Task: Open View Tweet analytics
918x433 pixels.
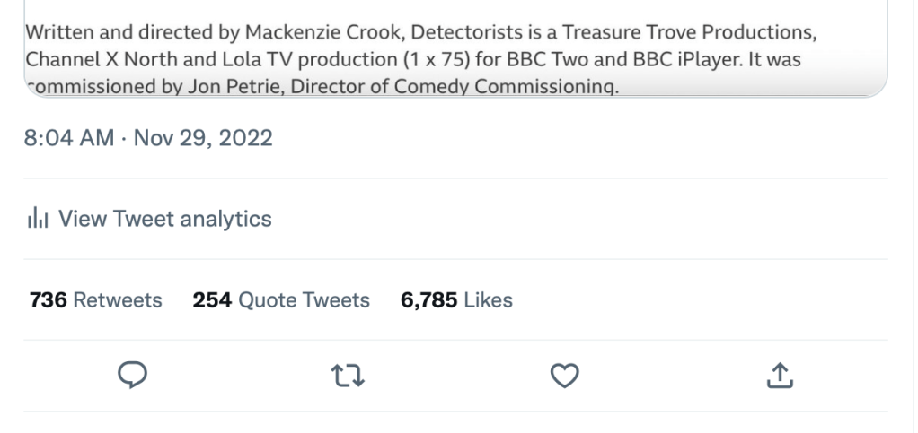Action: coord(164,219)
